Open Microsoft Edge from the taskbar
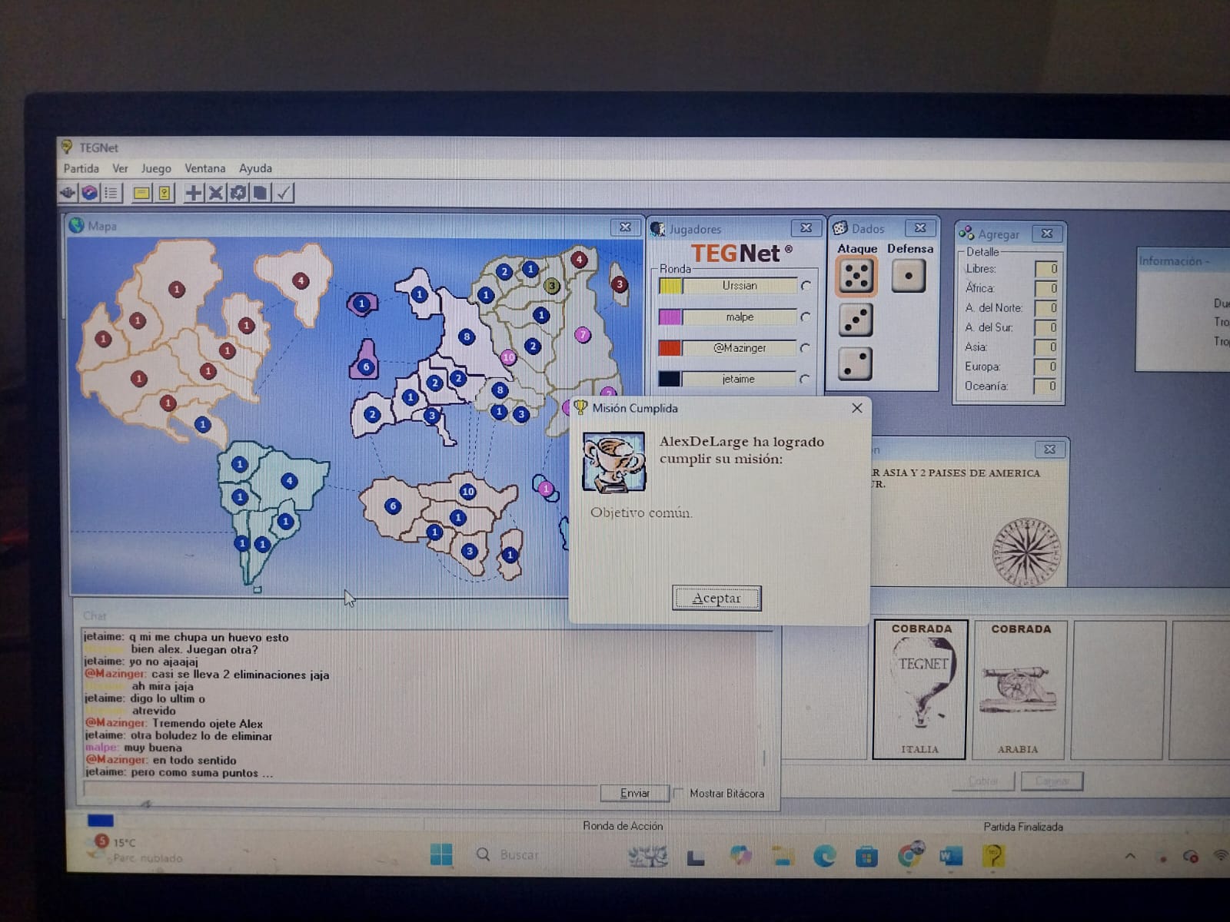 824,856
